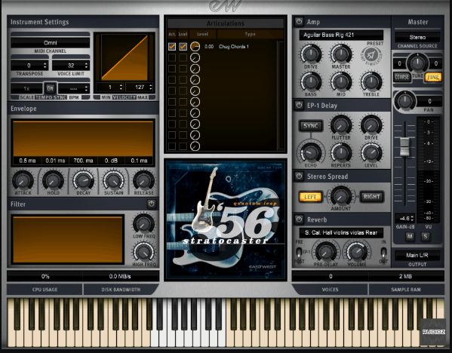
Task: Toggle the Amp power button
Action: 299,22
